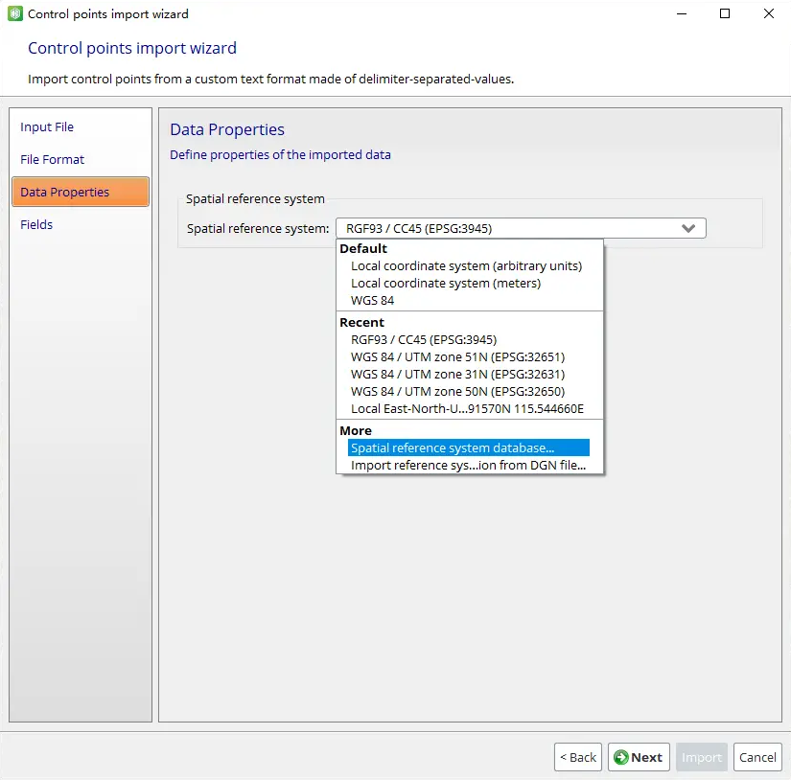The width and height of the screenshot is (791, 780).
Task: Click the Next button
Action: point(639,757)
